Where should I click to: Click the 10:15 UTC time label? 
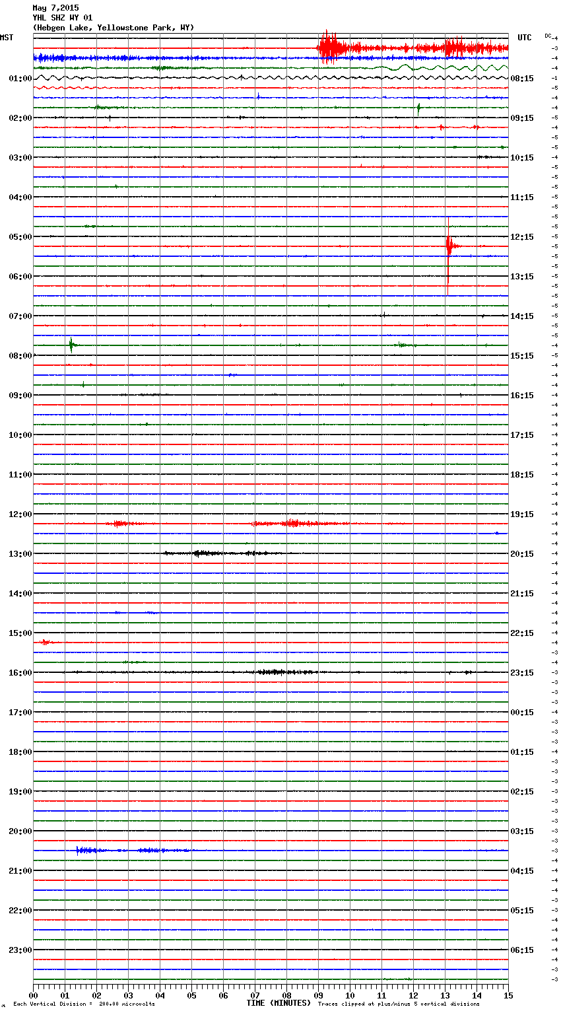point(522,158)
